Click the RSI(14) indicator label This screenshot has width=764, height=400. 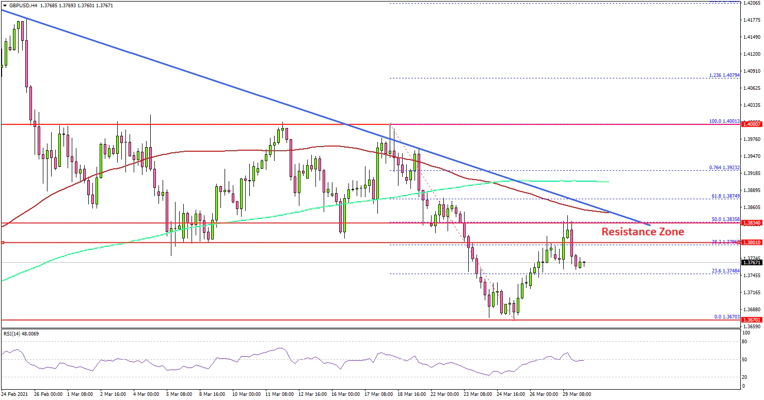click(x=21, y=334)
